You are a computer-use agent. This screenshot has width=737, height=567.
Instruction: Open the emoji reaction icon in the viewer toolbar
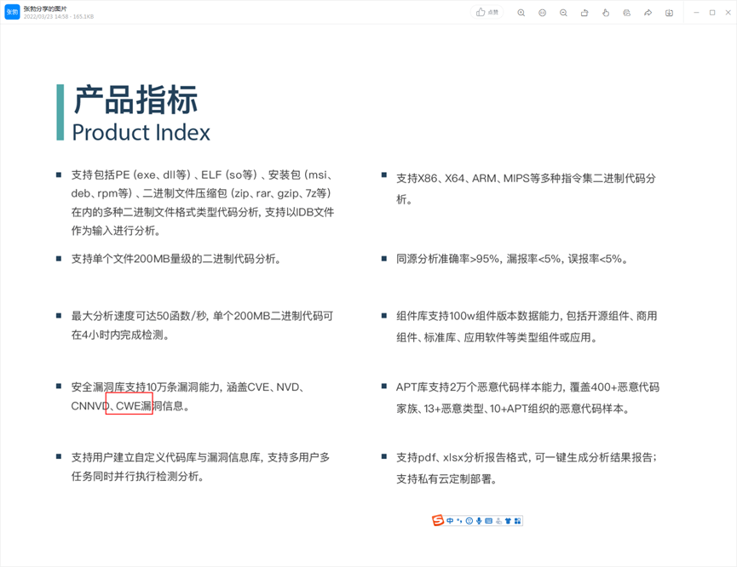543,13
